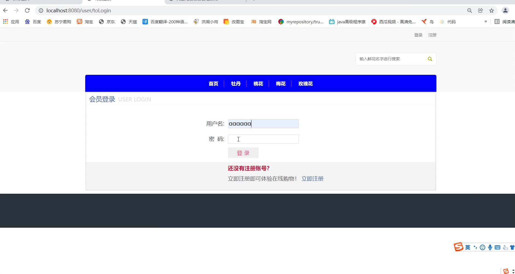Expand hidden bookmarks with the » chevron
Viewport: 515px width, 274px height.
pyautogui.click(x=486, y=21)
